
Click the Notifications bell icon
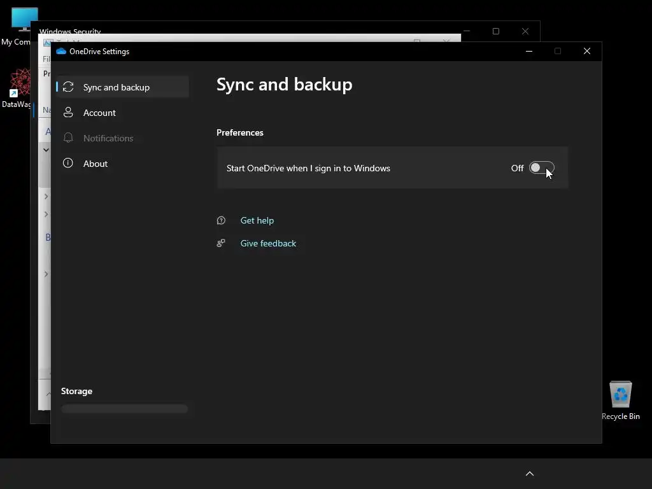[68, 138]
